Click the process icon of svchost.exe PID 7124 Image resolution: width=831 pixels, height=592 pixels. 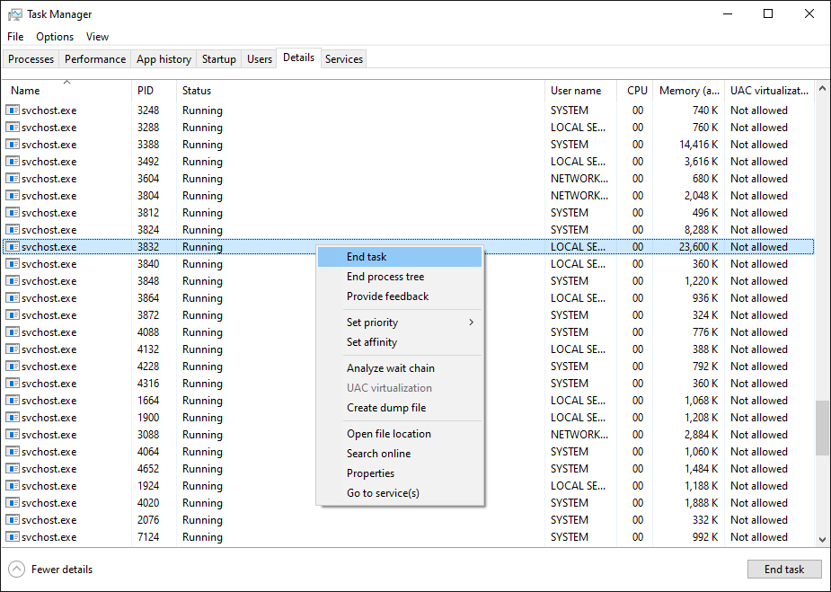click(x=13, y=537)
